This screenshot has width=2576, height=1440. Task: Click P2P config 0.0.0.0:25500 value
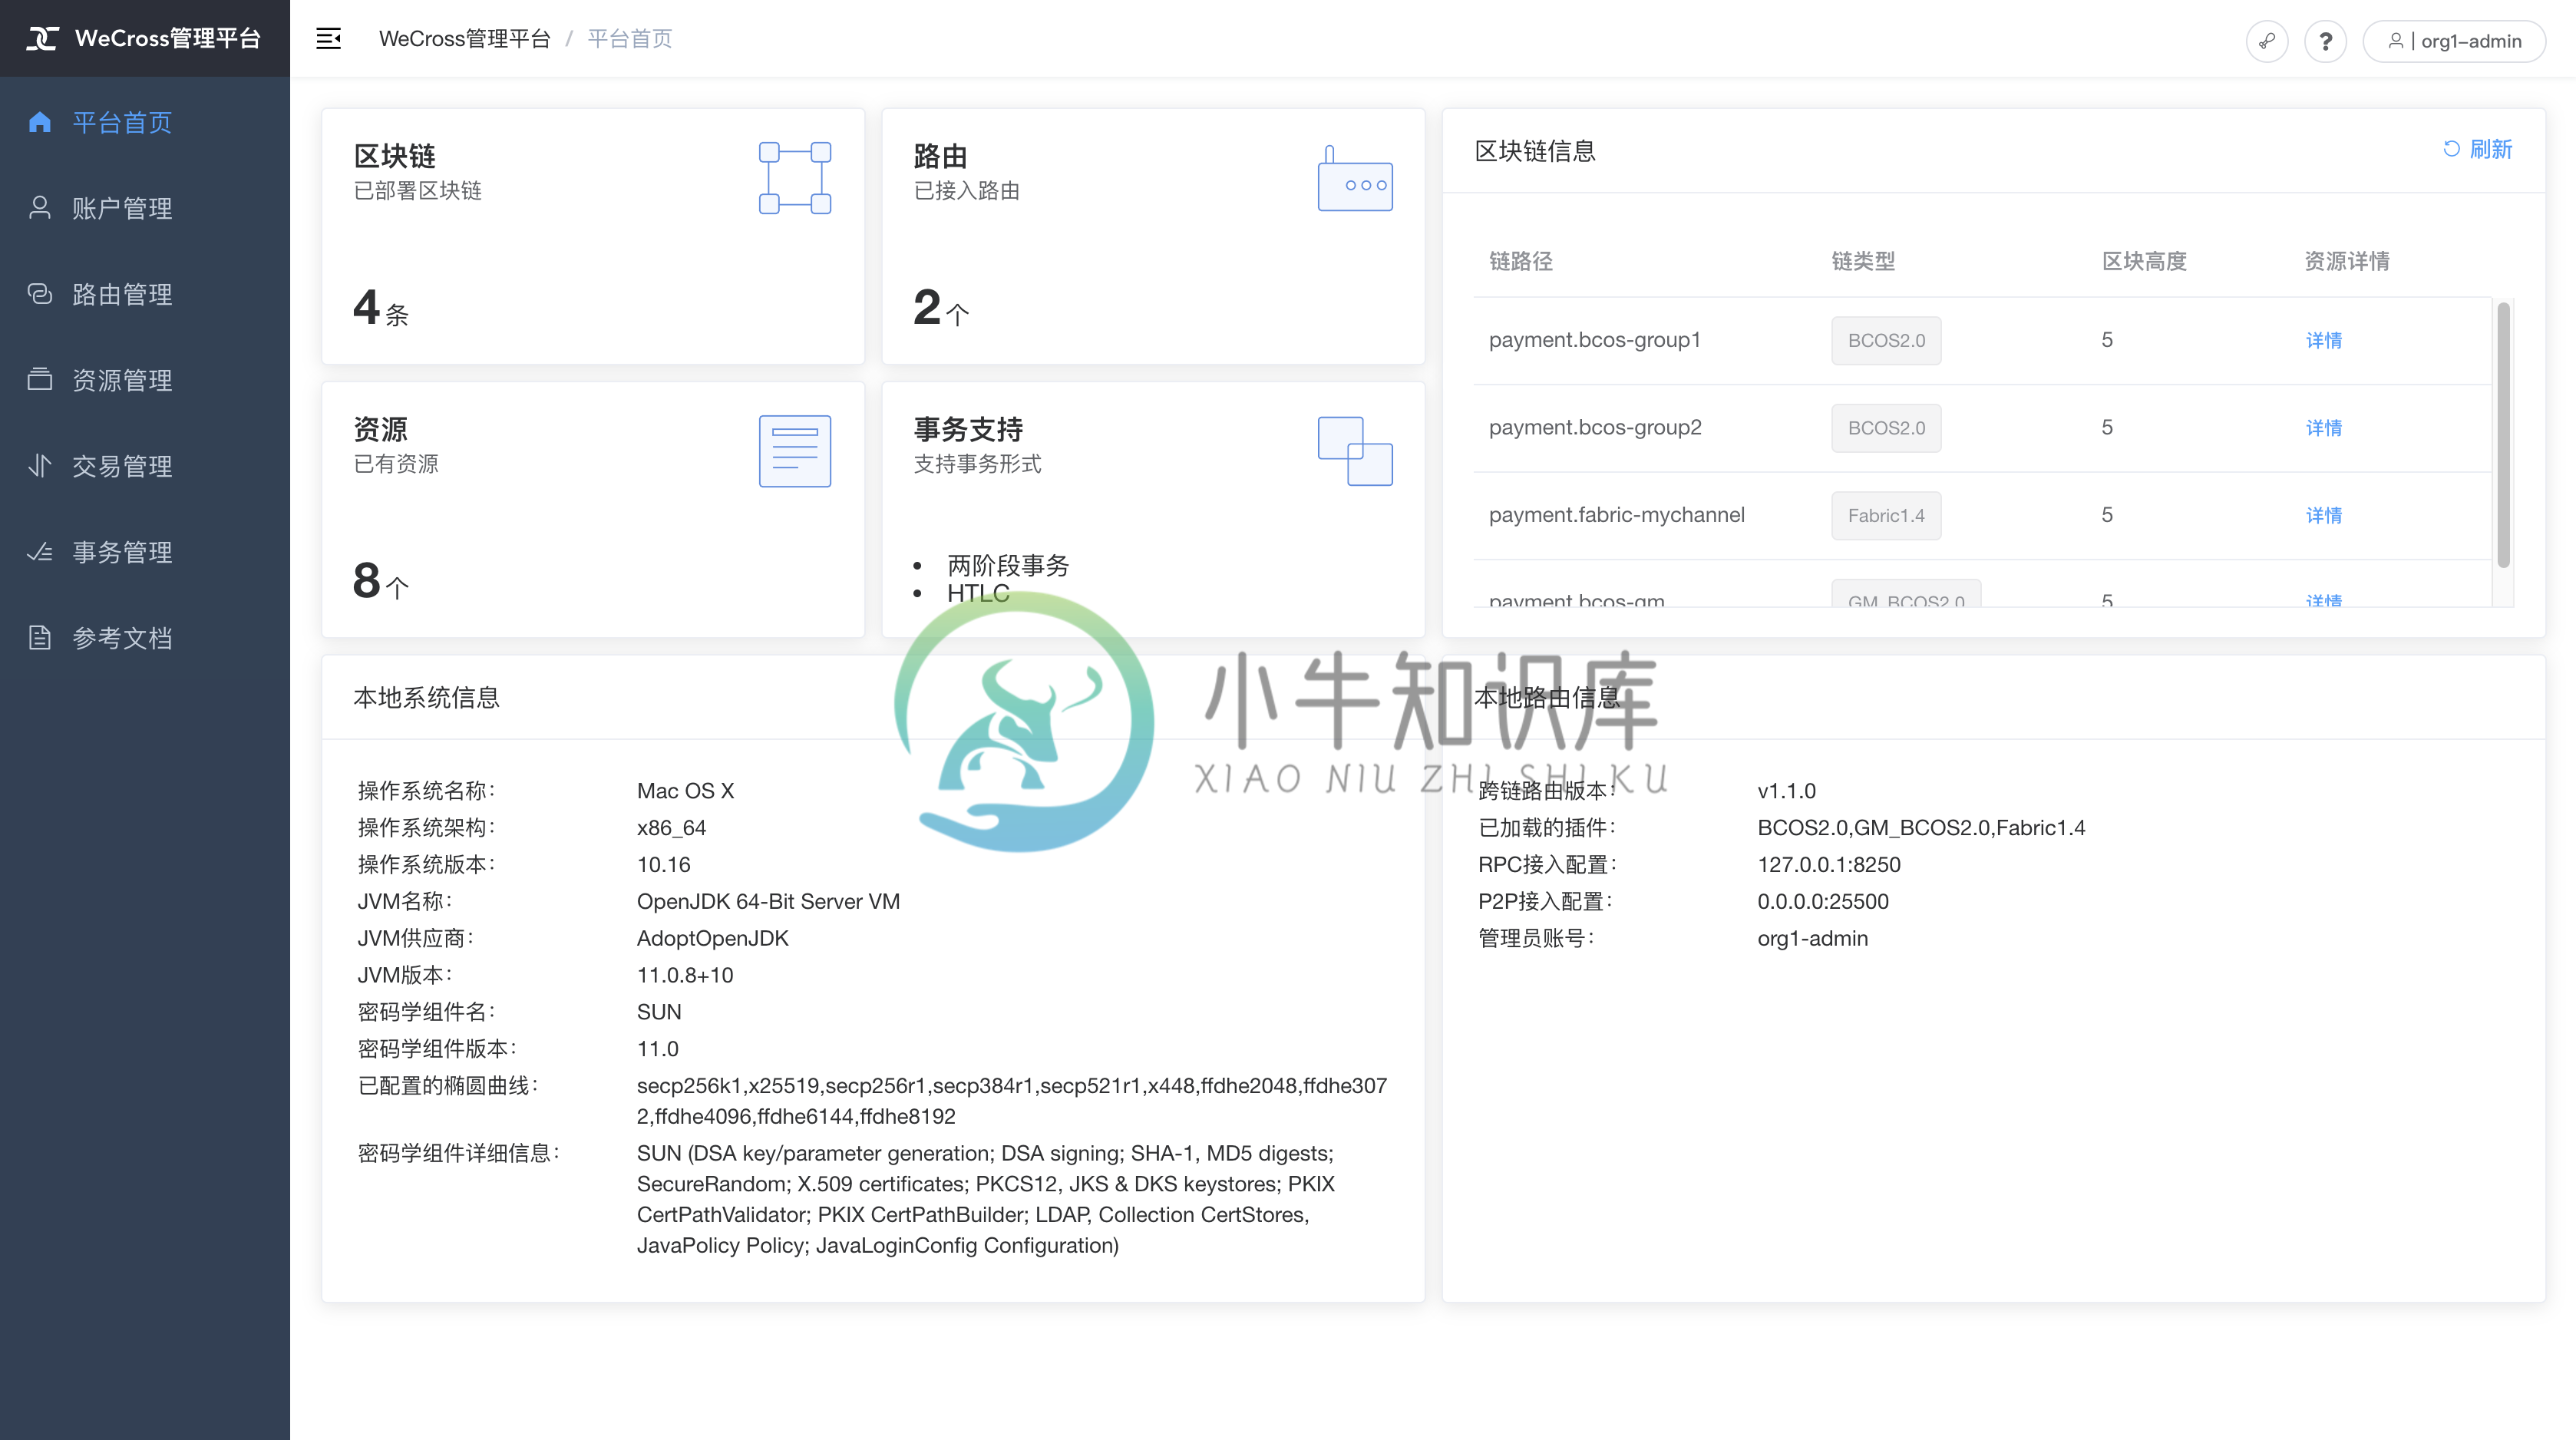[1823, 901]
